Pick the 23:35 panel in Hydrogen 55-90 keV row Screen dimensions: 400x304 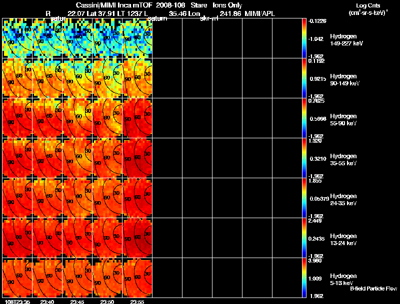coord(17,118)
